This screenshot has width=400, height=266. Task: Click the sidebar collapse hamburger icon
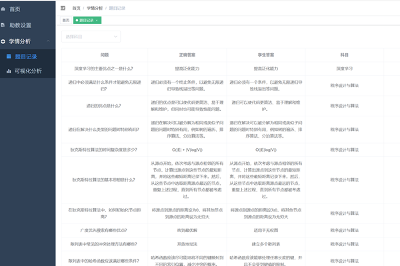(x=63, y=7)
